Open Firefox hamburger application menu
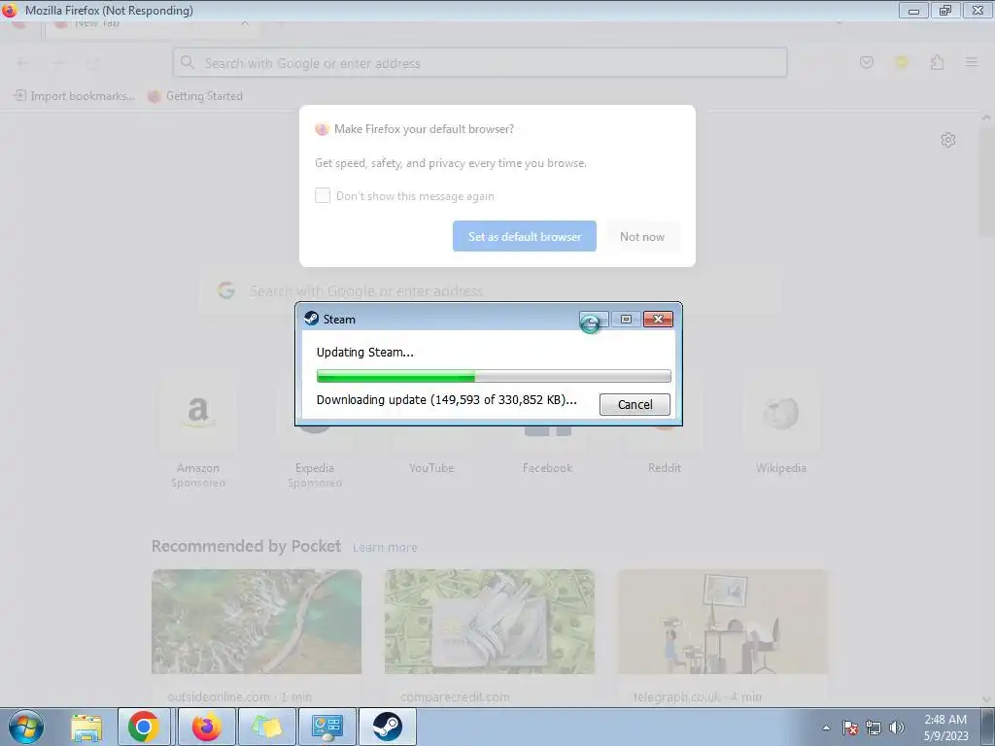This screenshot has height=746, width=995. 972,62
